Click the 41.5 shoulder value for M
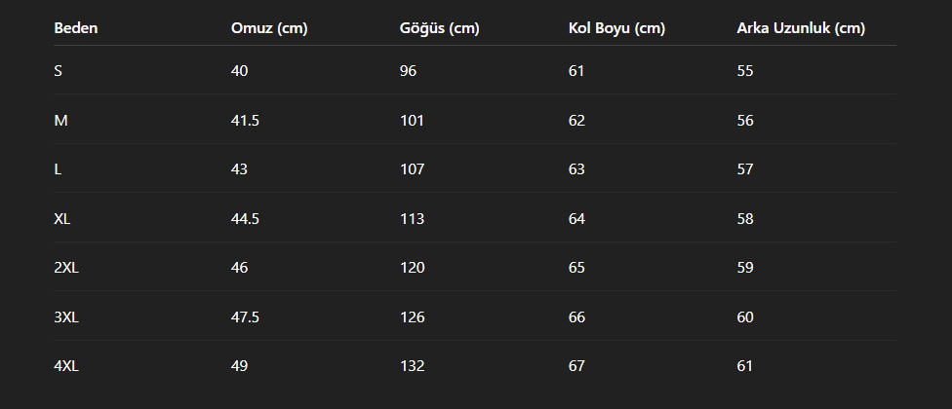 tap(245, 121)
